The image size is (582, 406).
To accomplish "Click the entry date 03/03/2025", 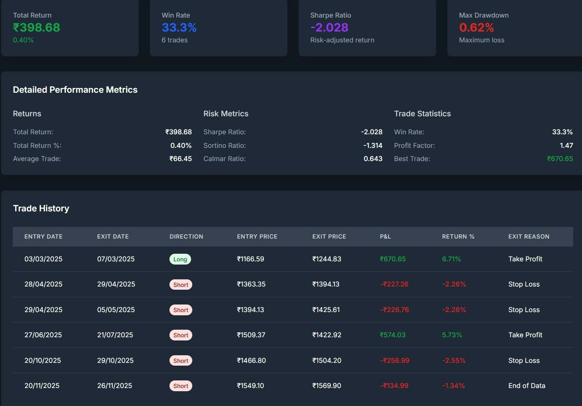I will [44, 259].
